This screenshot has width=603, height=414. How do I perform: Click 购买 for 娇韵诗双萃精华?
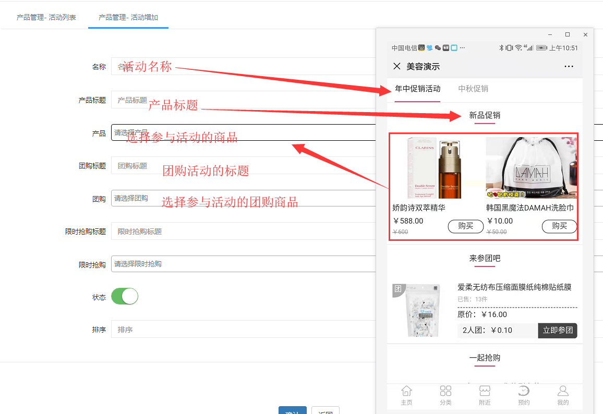466,226
